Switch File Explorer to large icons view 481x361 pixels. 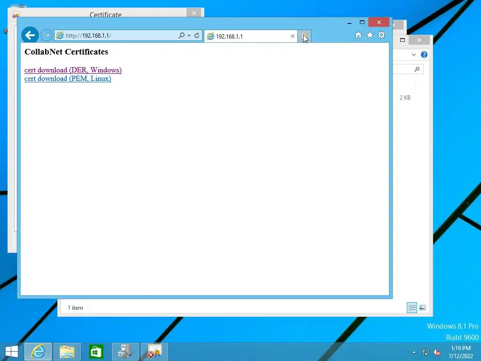pos(422,307)
